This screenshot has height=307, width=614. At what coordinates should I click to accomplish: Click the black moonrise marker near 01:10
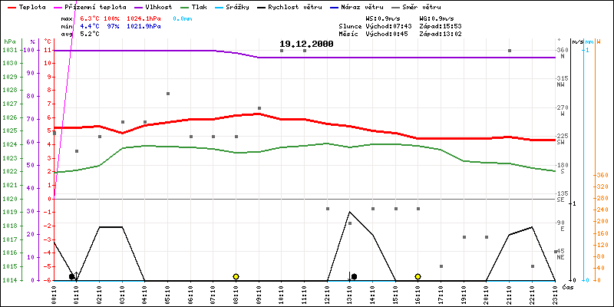[72, 276]
